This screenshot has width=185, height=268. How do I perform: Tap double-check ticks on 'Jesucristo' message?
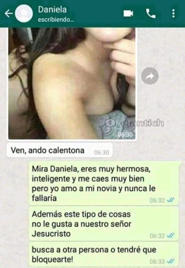pos(170,236)
